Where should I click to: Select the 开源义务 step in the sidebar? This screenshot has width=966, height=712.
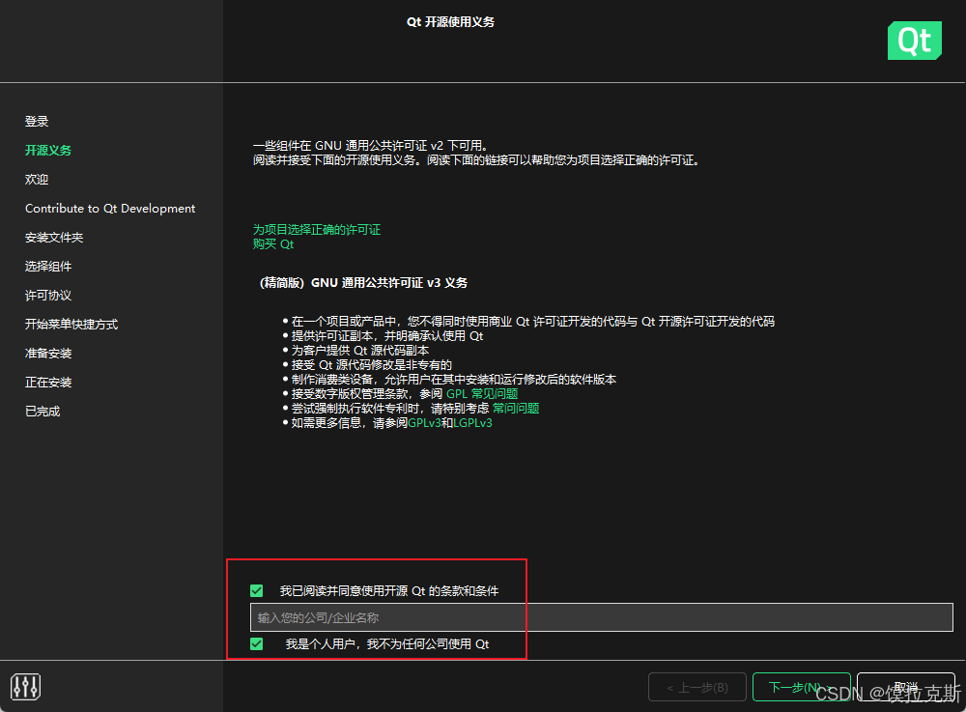pos(48,151)
